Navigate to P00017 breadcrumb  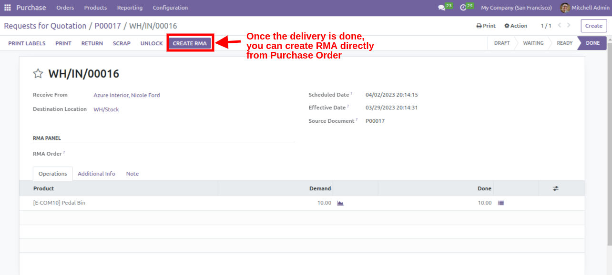click(108, 26)
